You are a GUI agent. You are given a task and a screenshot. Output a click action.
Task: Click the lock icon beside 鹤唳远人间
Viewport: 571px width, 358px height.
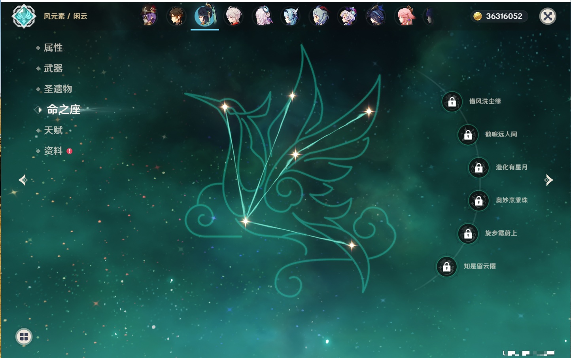click(x=468, y=134)
